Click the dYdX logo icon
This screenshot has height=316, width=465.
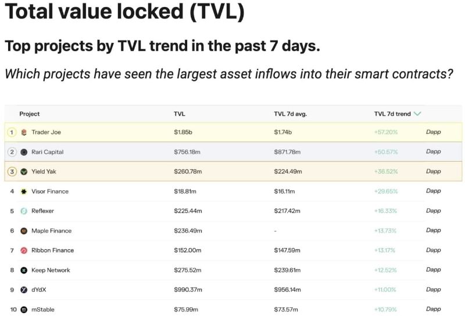(x=24, y=290)
